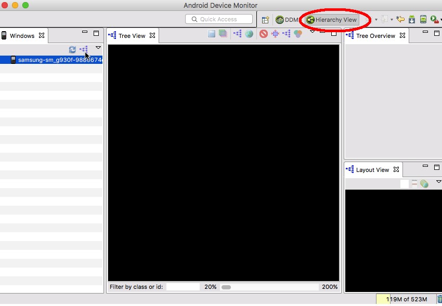
Task: Click the red-lined page icon in Layout View
Action: (414, 184)
